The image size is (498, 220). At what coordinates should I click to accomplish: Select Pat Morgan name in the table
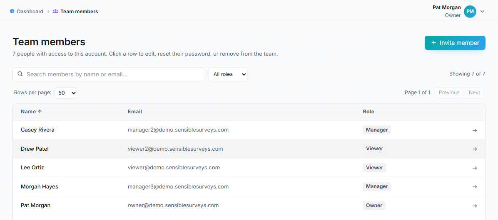coord(35,205)
